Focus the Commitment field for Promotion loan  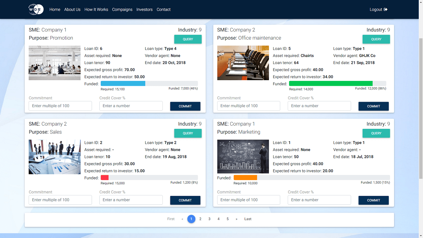60,106
